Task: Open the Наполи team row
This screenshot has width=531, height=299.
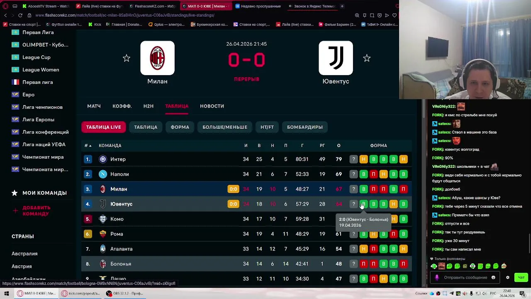Action: click(x=246, y=174)
